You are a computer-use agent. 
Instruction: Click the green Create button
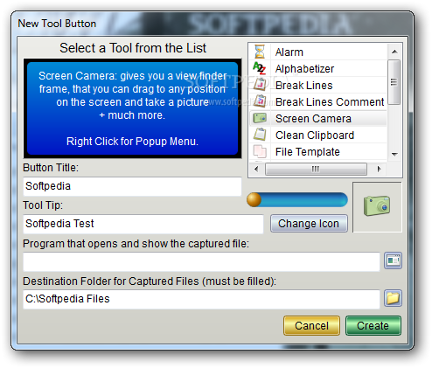(x=373, y=325)
